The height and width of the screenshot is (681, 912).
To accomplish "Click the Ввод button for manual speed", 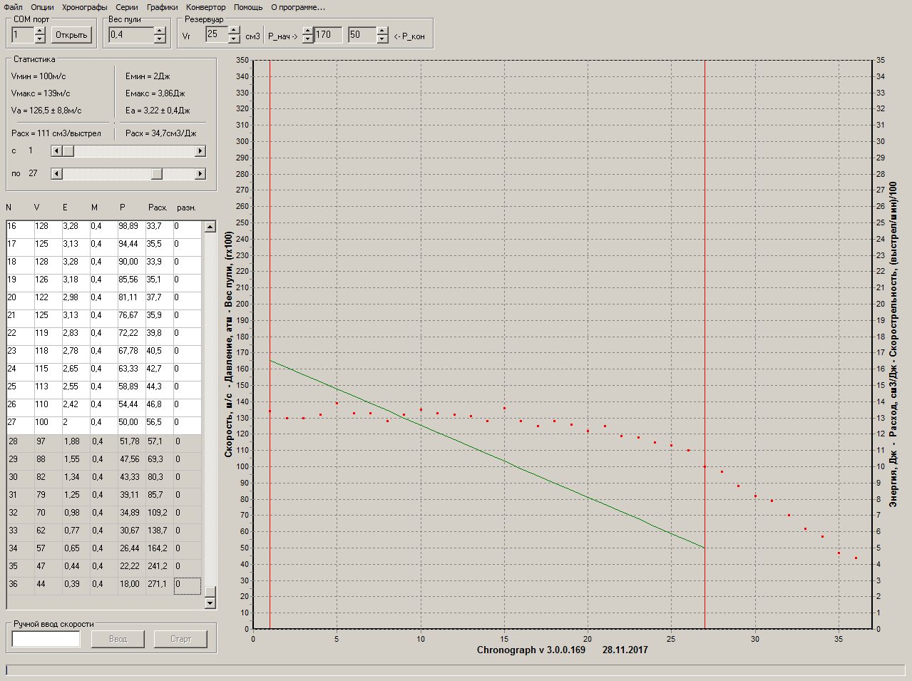I will point(118,639).
